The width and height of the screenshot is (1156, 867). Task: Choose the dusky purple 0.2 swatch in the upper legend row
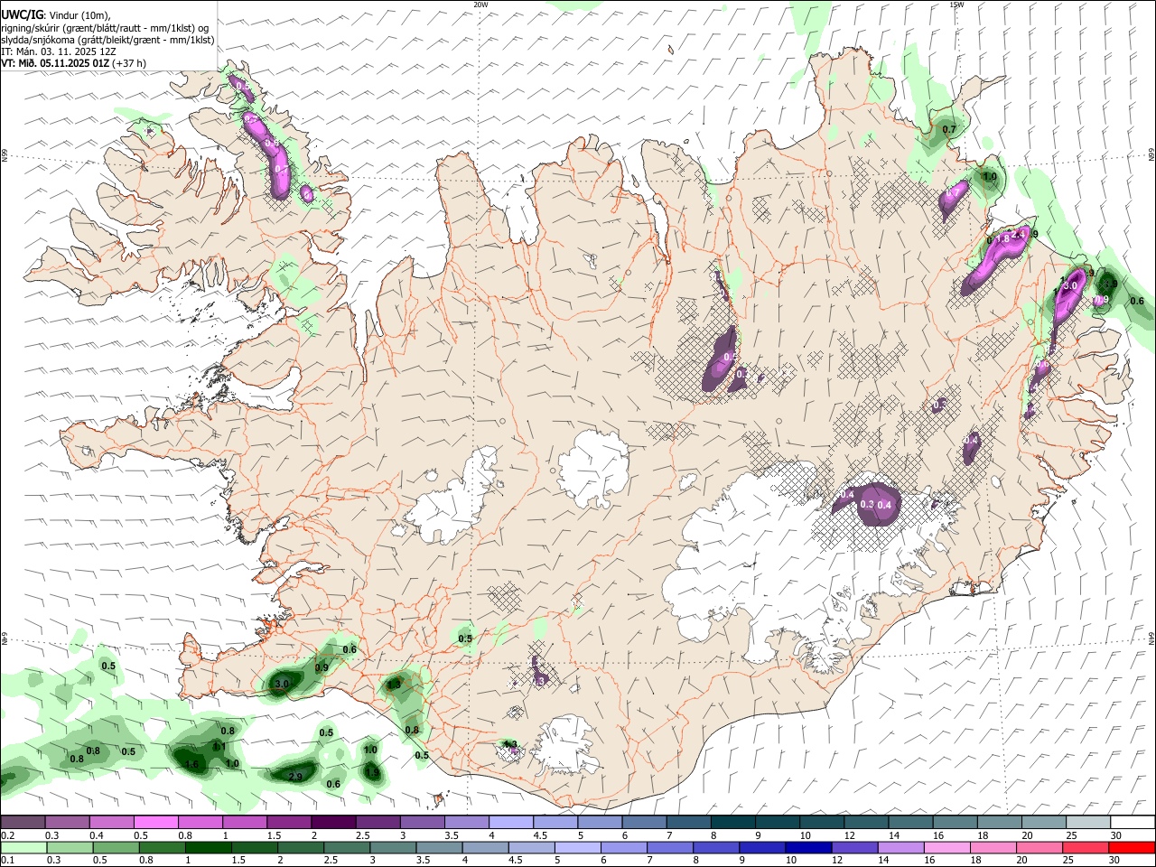(23, 822)
